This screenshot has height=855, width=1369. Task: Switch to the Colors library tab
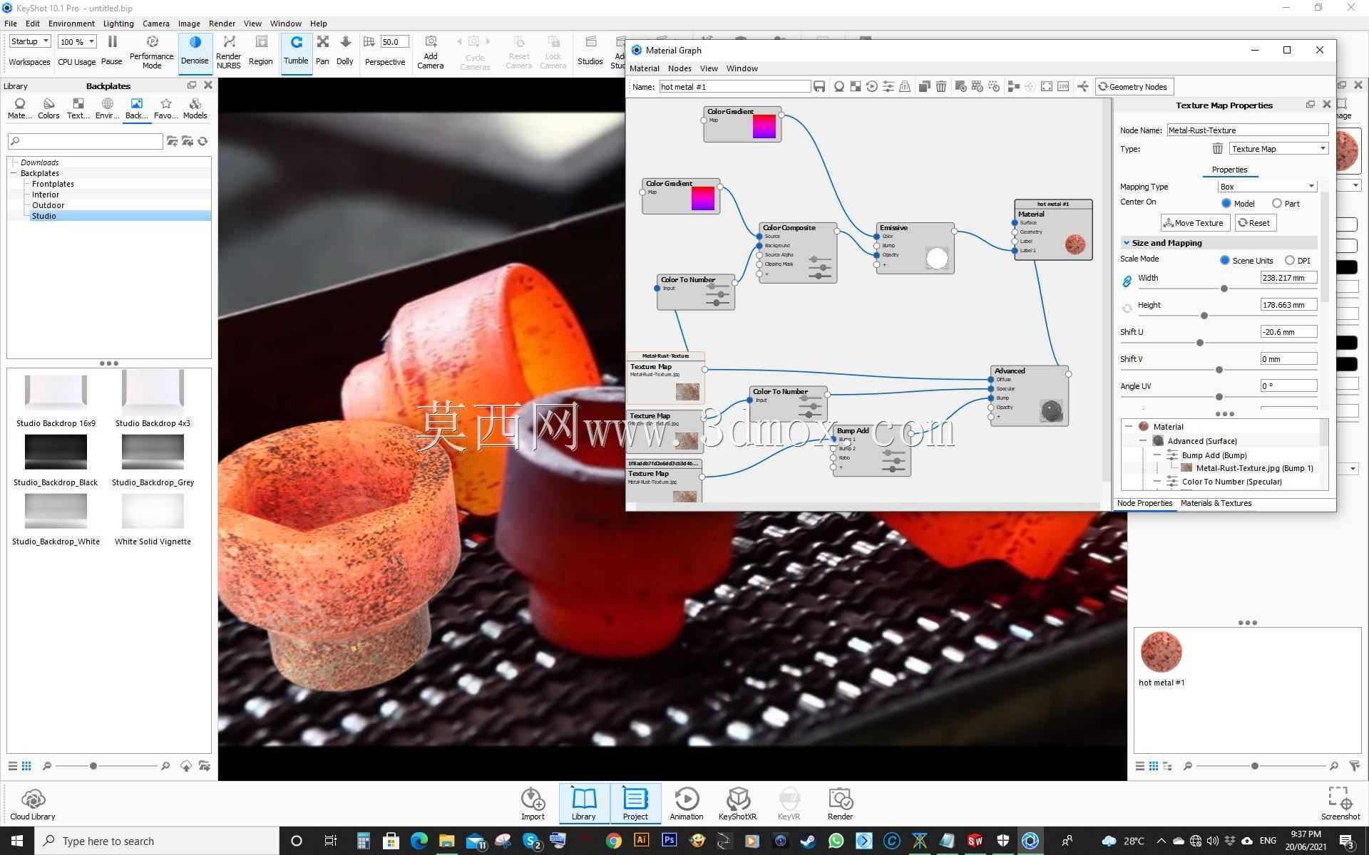tap(48, 108)
